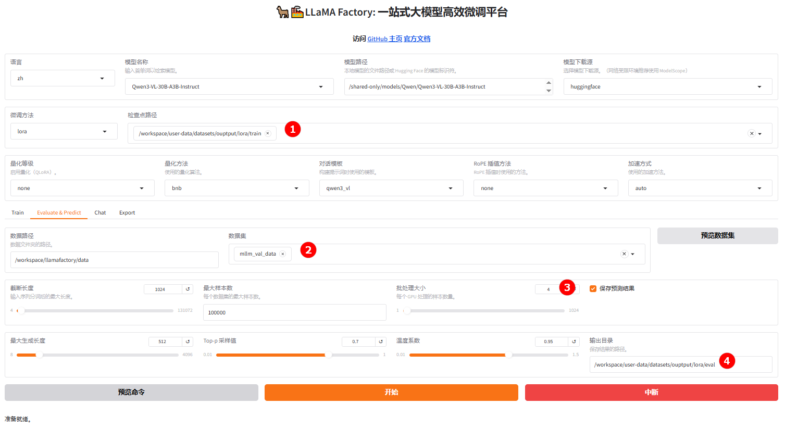Switch to the Chat tab
785x429 pixels.
click(100, 212)
